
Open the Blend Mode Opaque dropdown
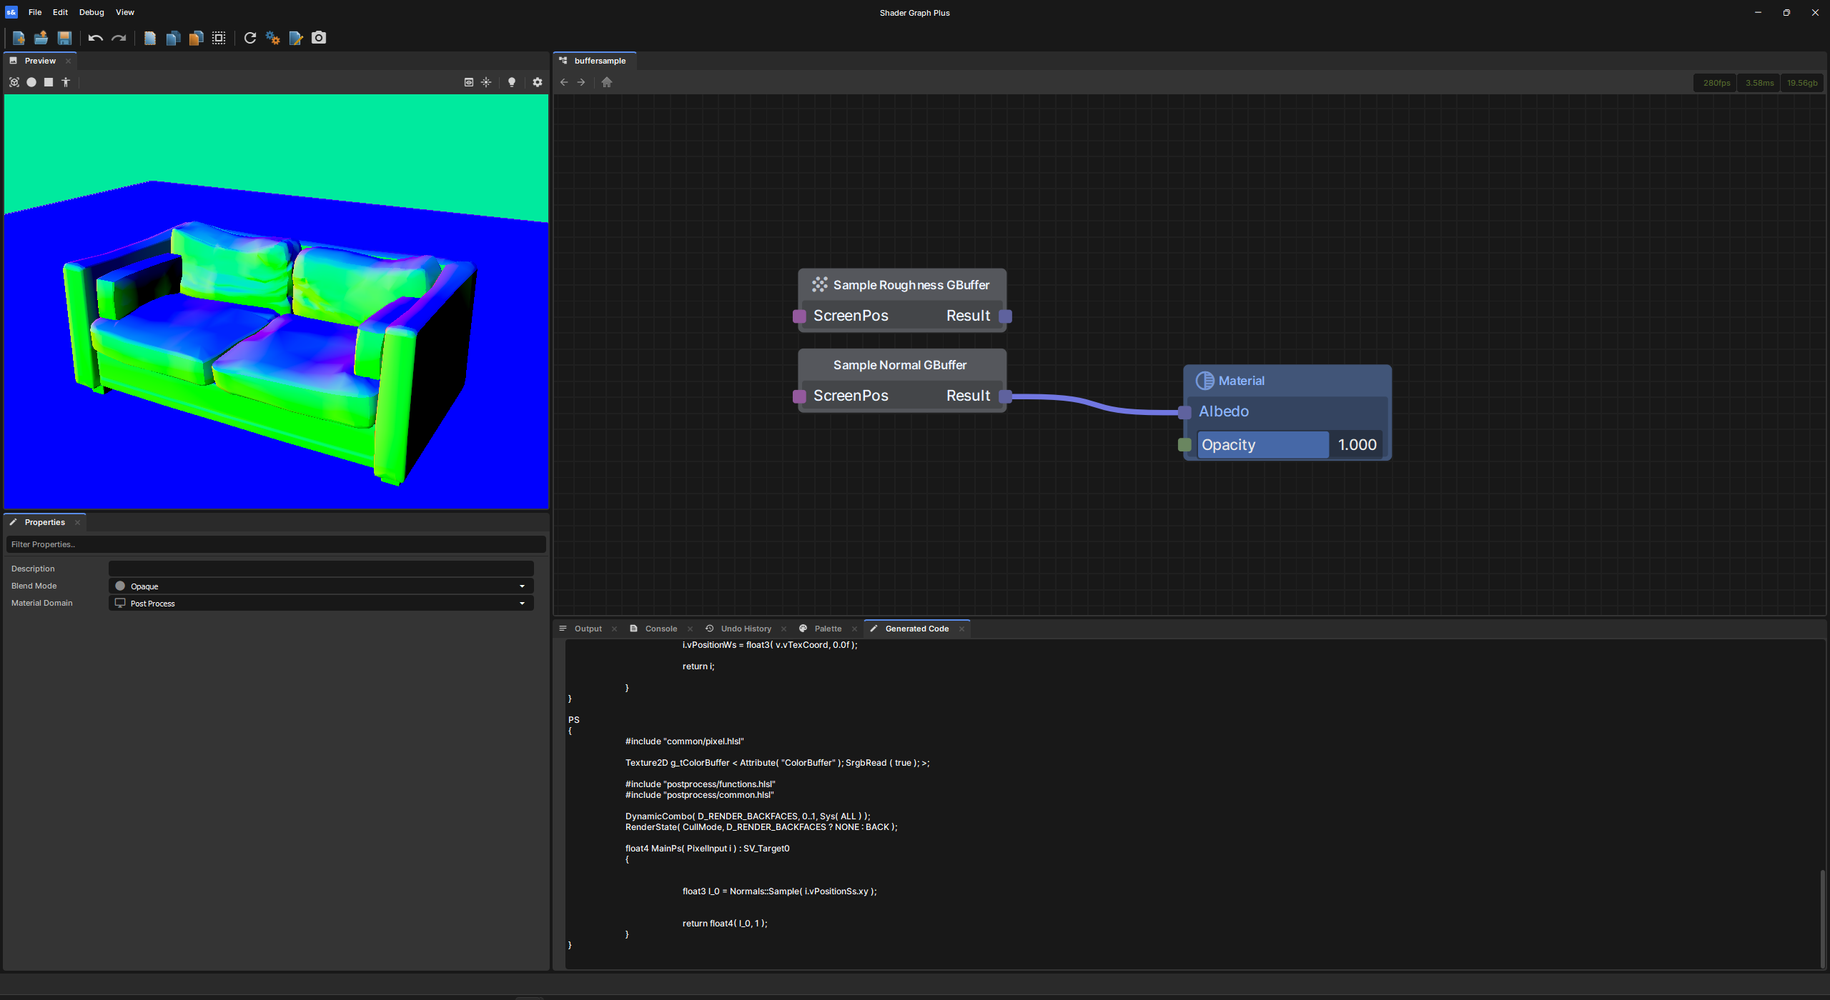321,586
